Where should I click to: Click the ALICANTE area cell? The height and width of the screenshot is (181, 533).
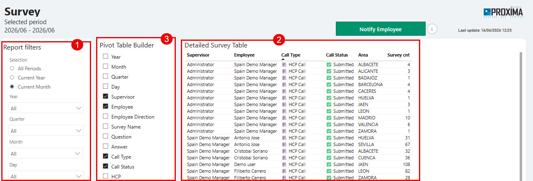point(368,71)
